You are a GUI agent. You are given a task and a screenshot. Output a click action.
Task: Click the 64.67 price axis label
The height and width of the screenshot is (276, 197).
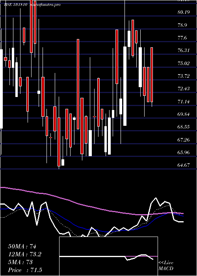(x=184, y=165)
